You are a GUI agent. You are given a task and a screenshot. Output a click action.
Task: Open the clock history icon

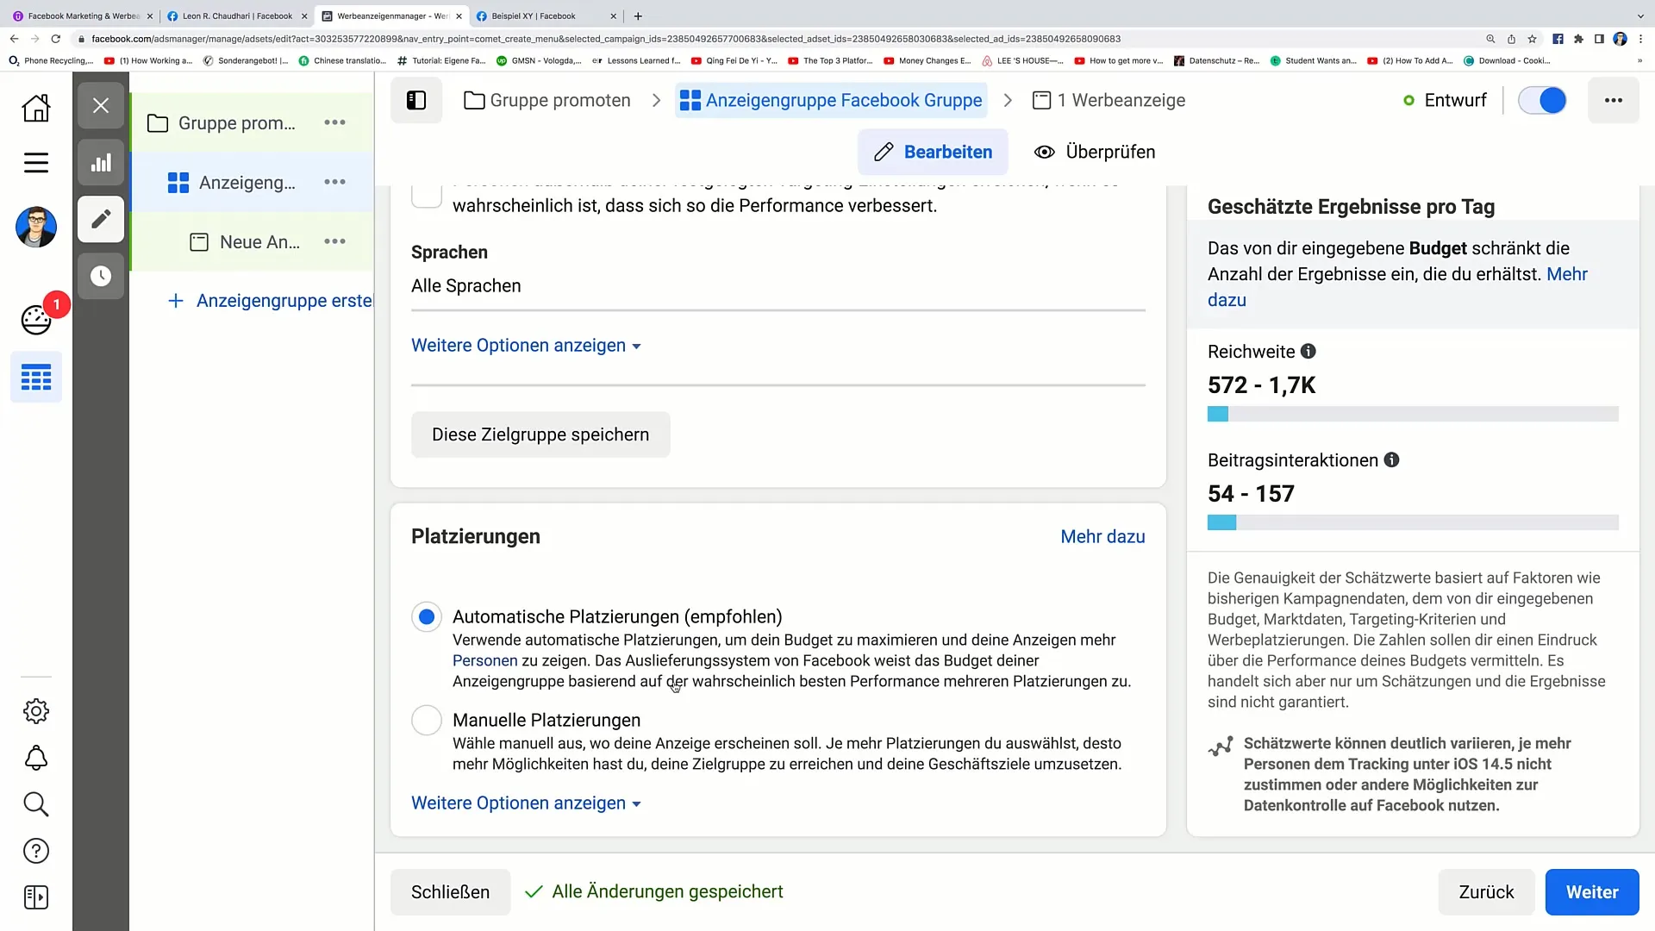coord(101,276)
